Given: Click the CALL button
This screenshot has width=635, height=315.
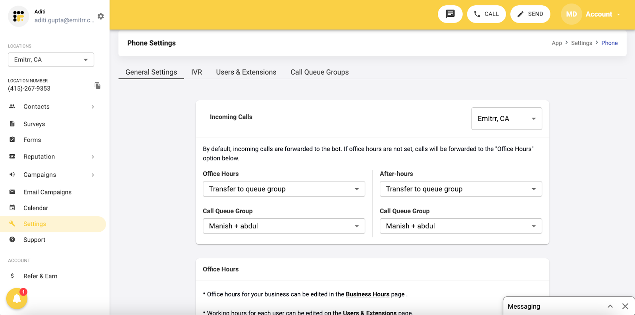Looking at the screenshot, I should 487,14.
